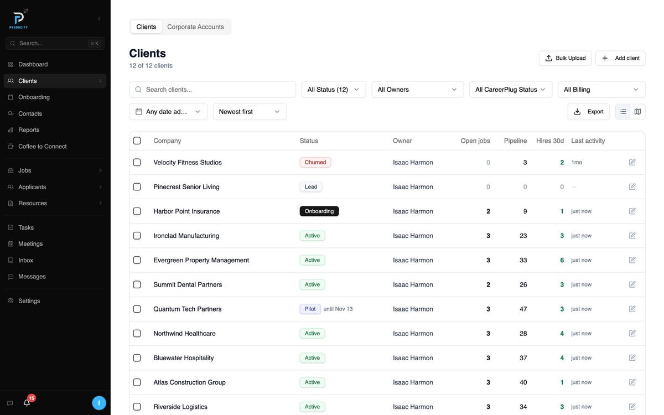
Task: Check the Riverside Logistics checkbox
Action: 137,407
